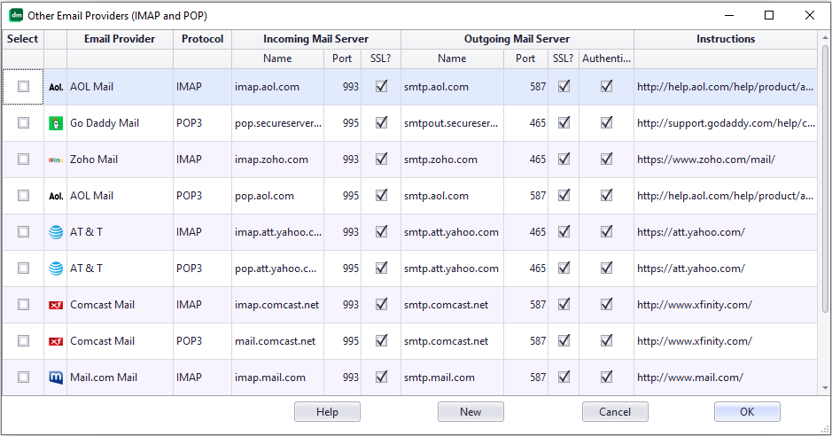Click the Instructions column header
Screen dimensions: 832x436
(x=725, y=39)
